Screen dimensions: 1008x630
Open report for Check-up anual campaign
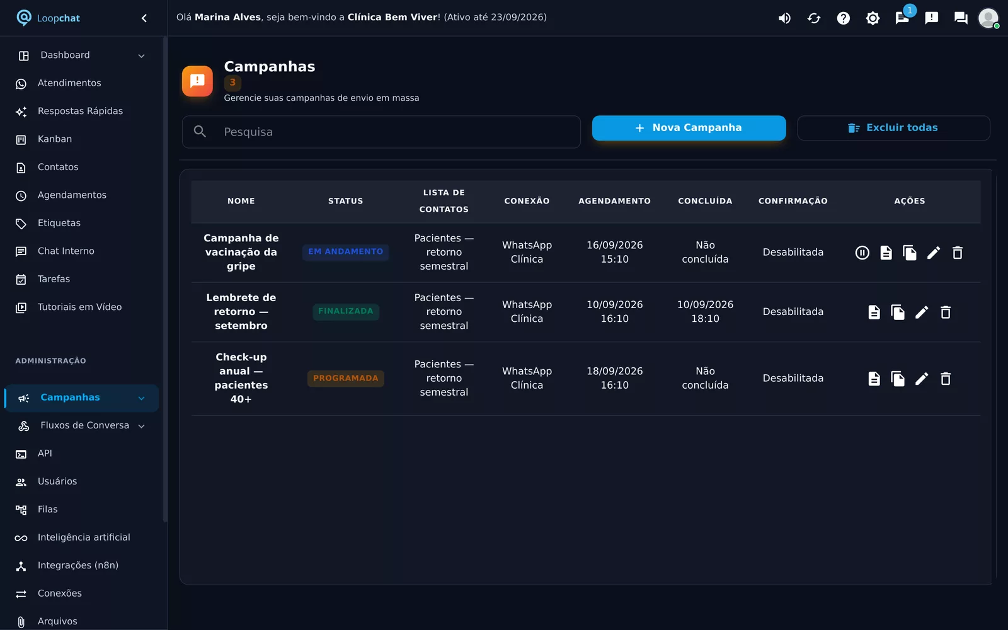point(874,379)
